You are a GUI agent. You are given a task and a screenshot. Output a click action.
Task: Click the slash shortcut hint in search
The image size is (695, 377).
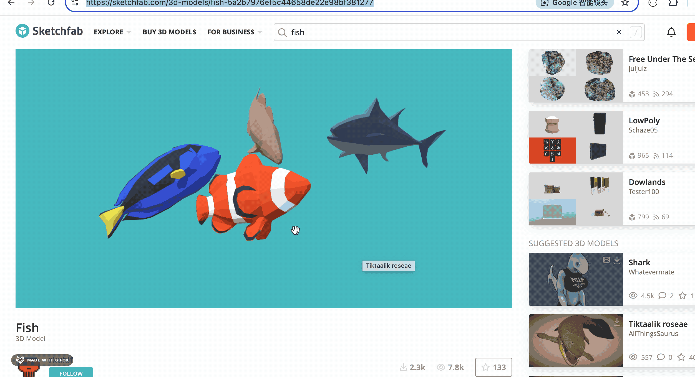click(x=636, y=32)
